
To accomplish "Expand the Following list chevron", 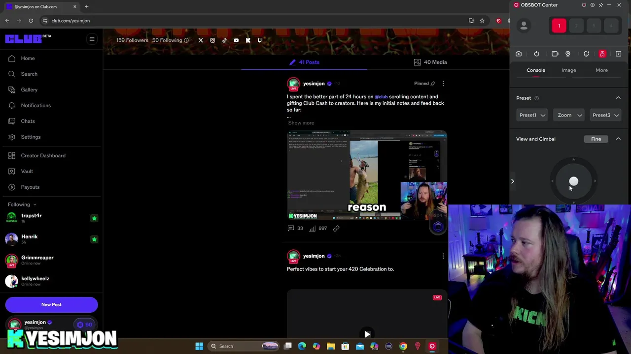I will [x=35, y=205].
